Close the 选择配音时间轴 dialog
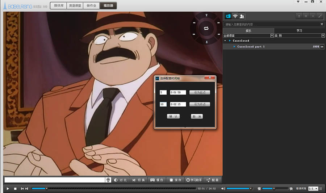Viewport: 326px width, 193px height. (210, 77)
